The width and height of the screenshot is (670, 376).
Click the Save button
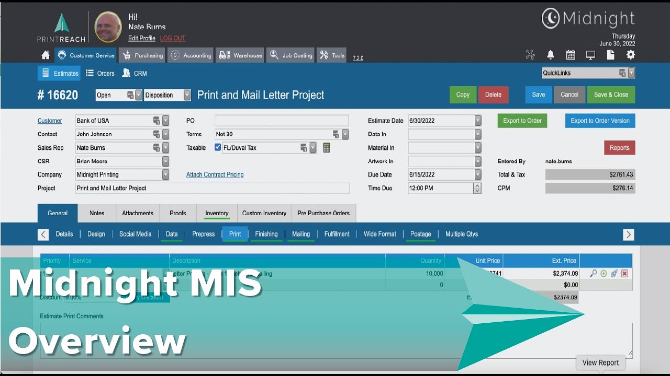click(539, 95)
